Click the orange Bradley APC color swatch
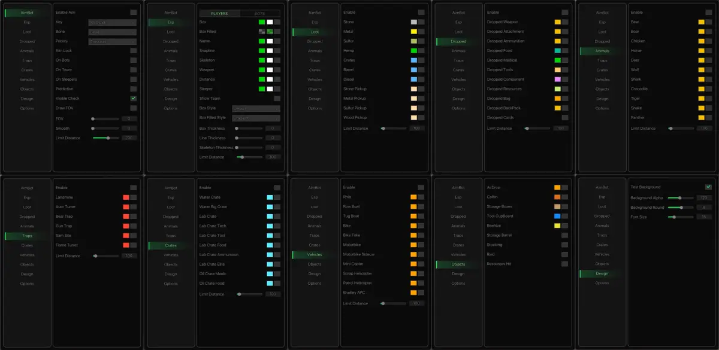 [x=413, y=293]
